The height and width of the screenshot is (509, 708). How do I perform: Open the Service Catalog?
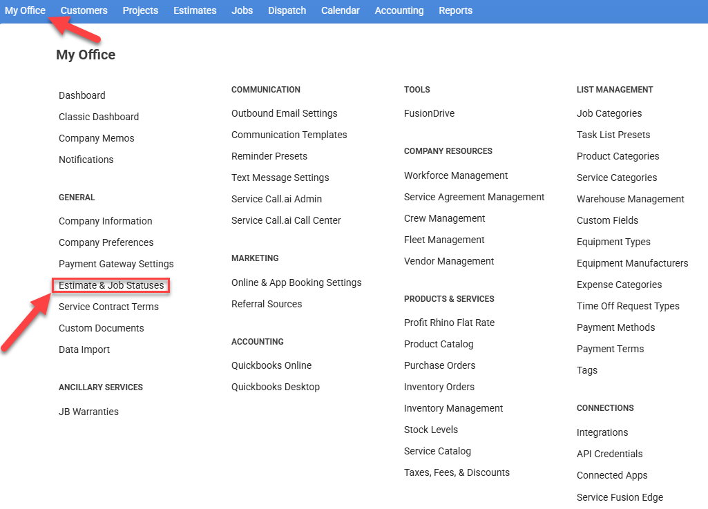click(437, 451)
